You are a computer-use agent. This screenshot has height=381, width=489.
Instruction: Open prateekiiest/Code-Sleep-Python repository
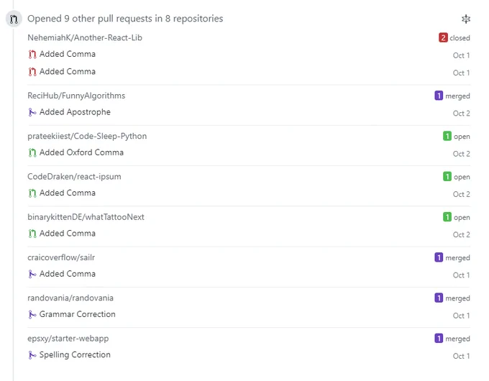point(87,137)
